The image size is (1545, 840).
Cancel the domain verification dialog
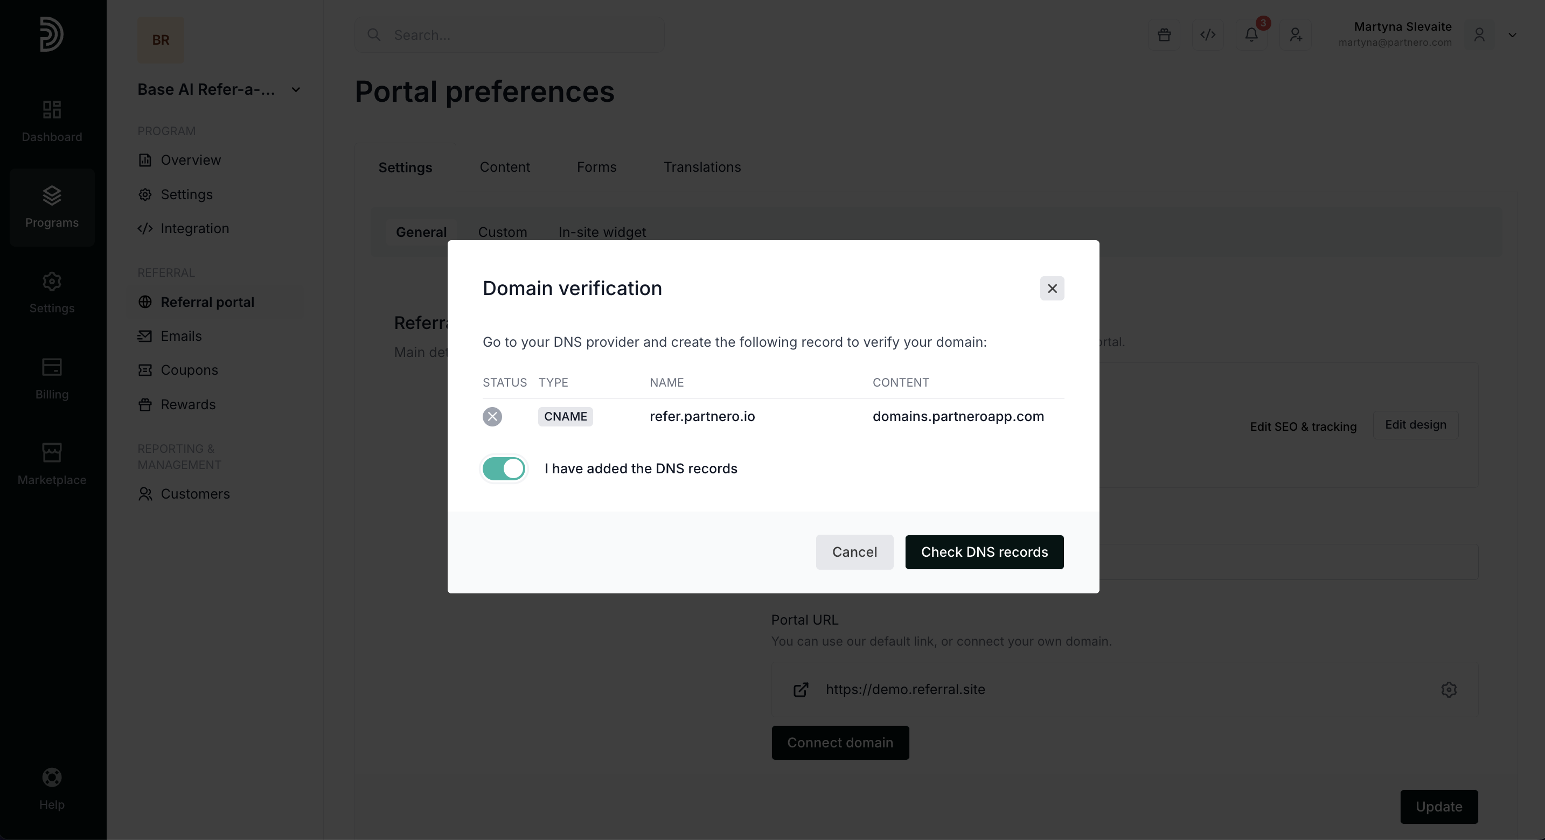click(854, 552)
